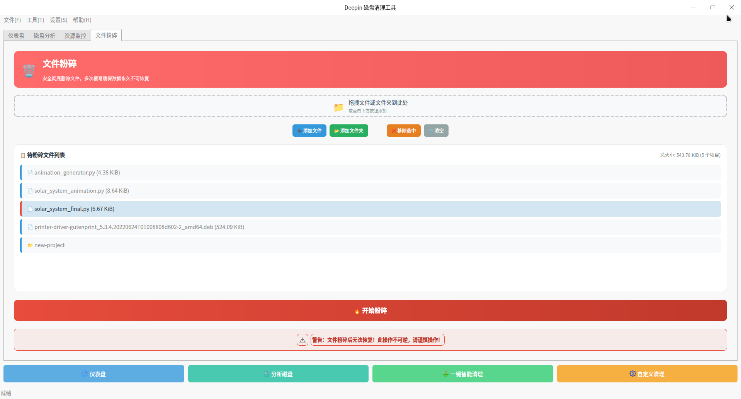Click the header subtitle 安全彻底删除文件
This screenshot has width=741, height=399.
coord(96,78)
